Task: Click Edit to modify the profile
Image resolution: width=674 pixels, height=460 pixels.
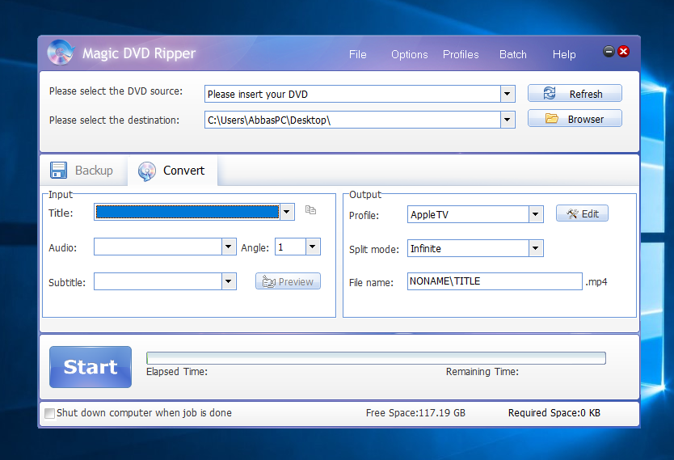Action: point(582,213)
